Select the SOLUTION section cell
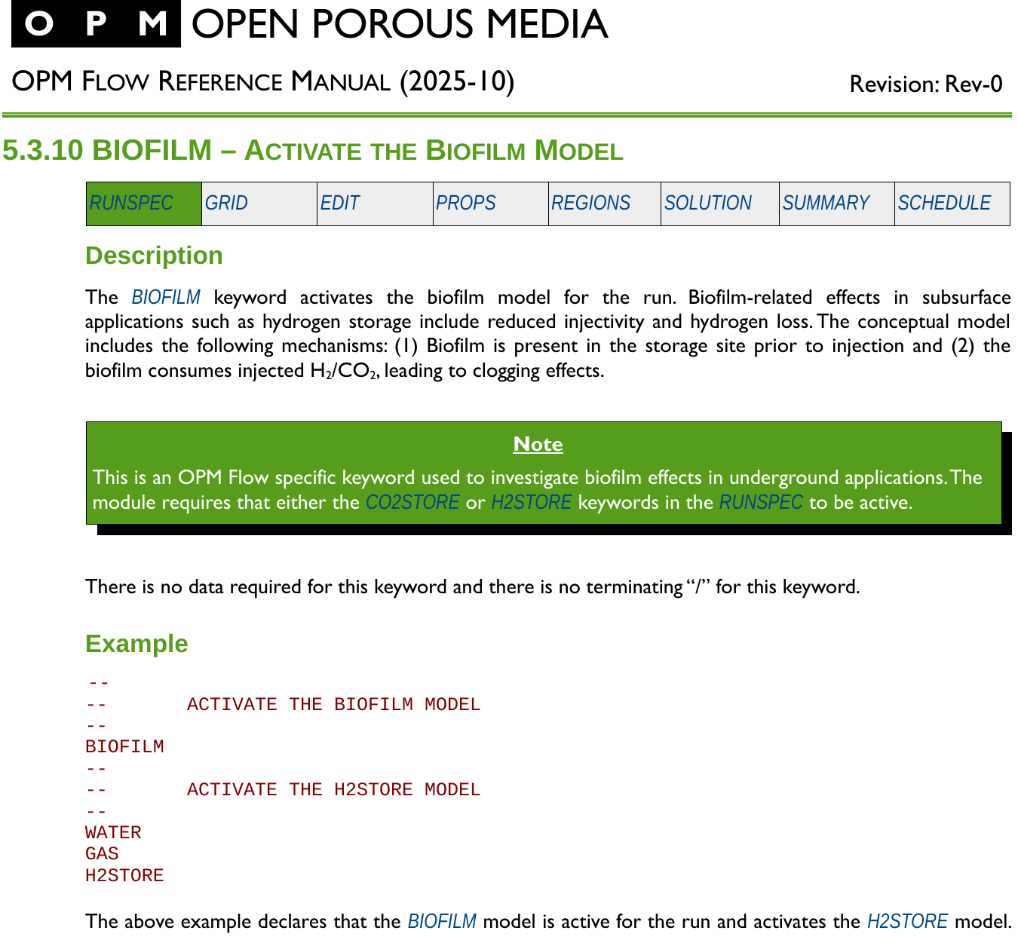Screen dimensions: 1018x937 (708, 204)
